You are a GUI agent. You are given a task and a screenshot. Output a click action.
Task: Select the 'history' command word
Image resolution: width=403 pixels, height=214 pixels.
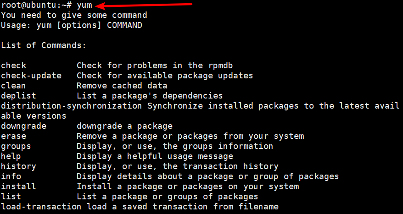click(18, 166)
